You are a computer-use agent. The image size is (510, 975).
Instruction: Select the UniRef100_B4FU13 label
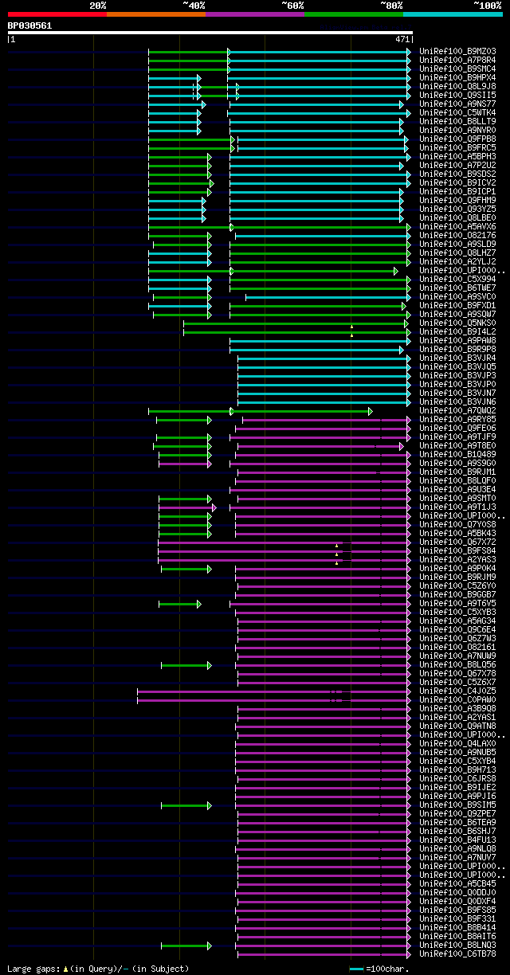click(457, 840)
